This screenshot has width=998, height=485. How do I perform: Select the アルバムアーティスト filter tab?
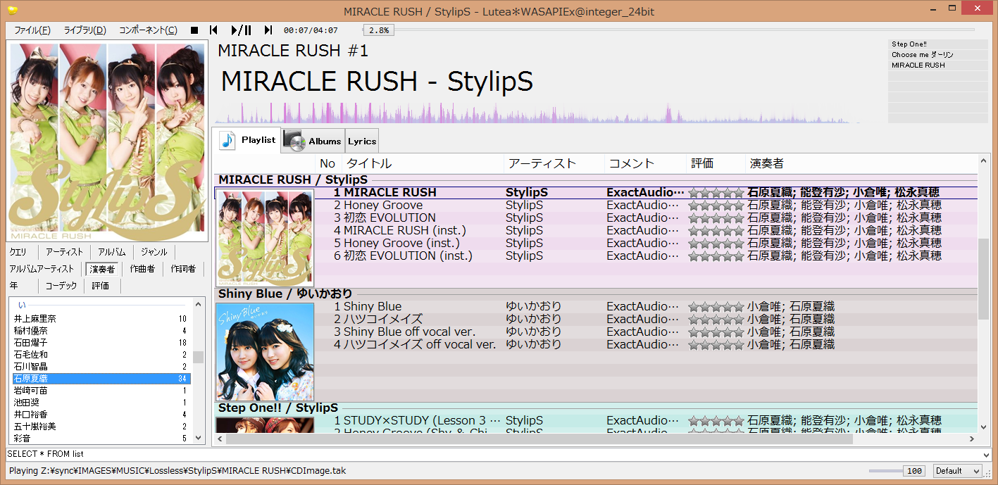[42, 269]
